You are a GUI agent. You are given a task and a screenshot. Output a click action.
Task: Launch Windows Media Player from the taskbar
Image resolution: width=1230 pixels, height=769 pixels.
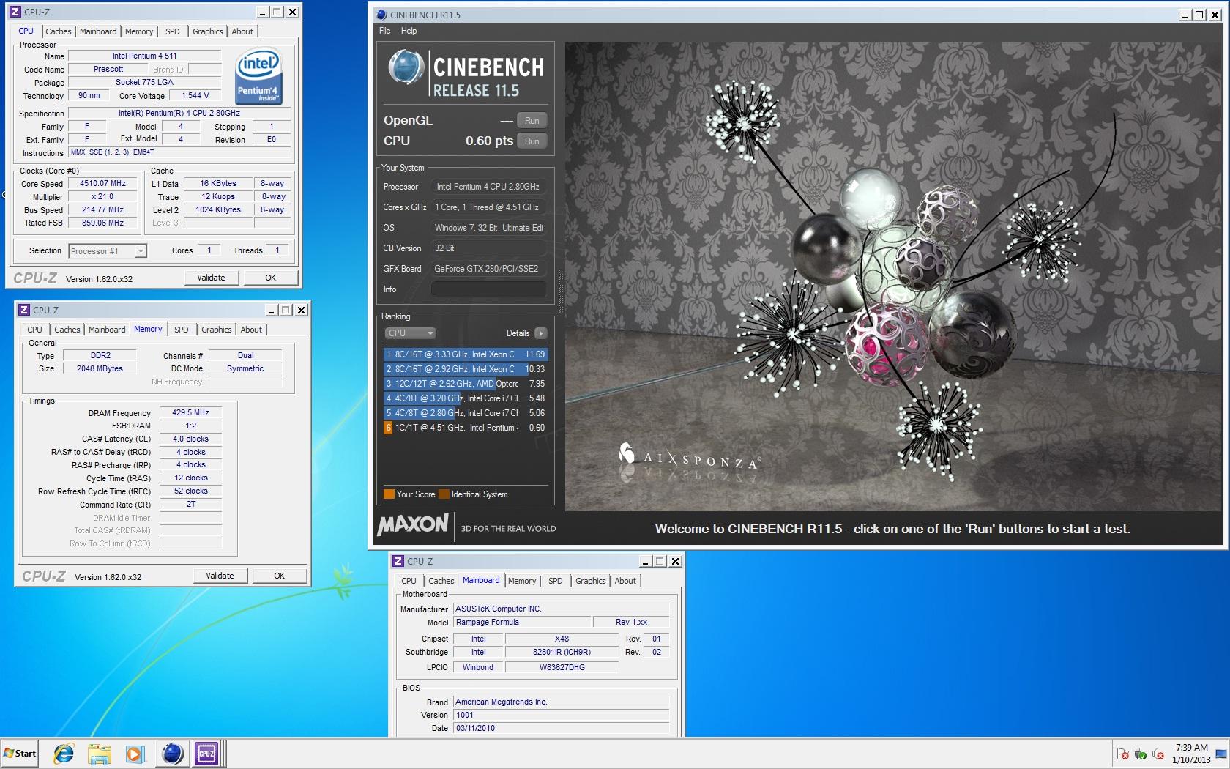134,753
